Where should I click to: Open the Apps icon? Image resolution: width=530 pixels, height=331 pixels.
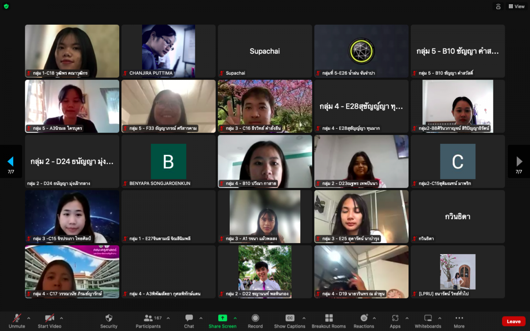point(395,318)
